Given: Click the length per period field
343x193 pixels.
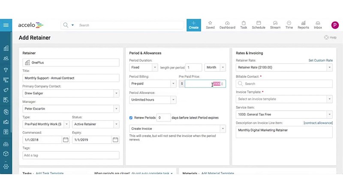Looking at the screenshot, I should click(194, 67).
